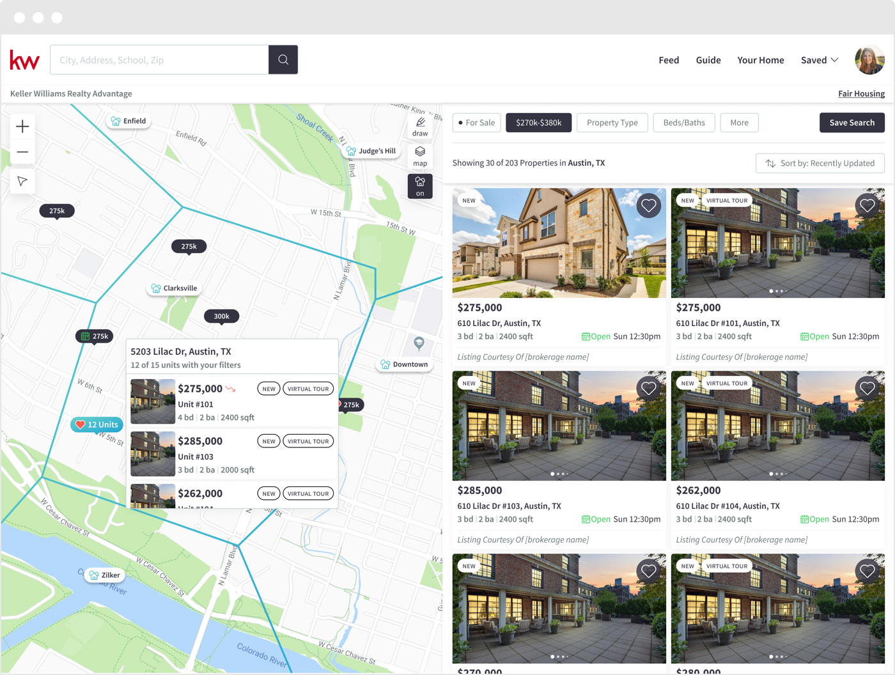
Task: Favorite the $270,000 listing card
Action: 648,571
